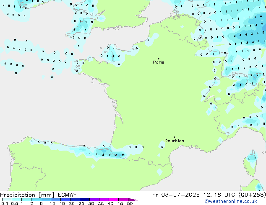Select the lightest cyan legend swatch
The width and height of the screenshot is (266, 205).
pos(7,200)
